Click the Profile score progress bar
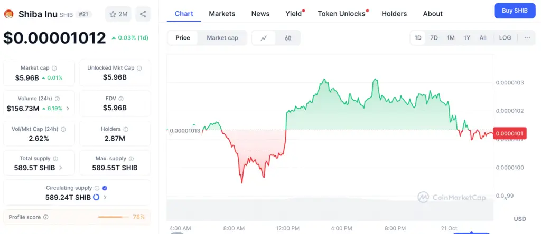The image size is (541, 234). point(113,217)
